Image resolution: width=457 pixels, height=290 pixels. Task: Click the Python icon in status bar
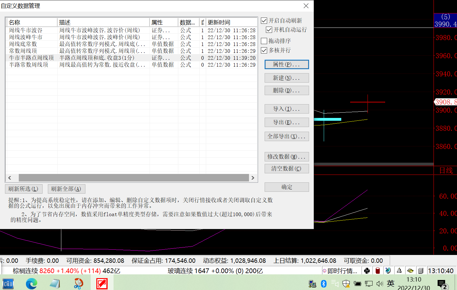pos(367,271)
